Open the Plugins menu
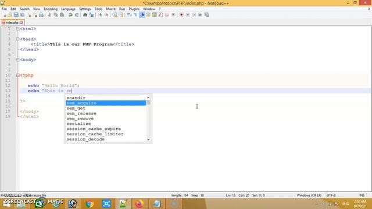 coord(134,9)
